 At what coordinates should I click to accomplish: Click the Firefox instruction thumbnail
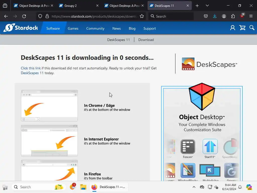pos(49,170)
